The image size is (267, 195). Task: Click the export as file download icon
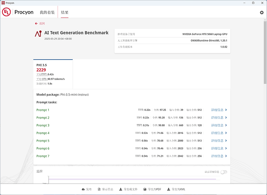(x=121, y=189)
